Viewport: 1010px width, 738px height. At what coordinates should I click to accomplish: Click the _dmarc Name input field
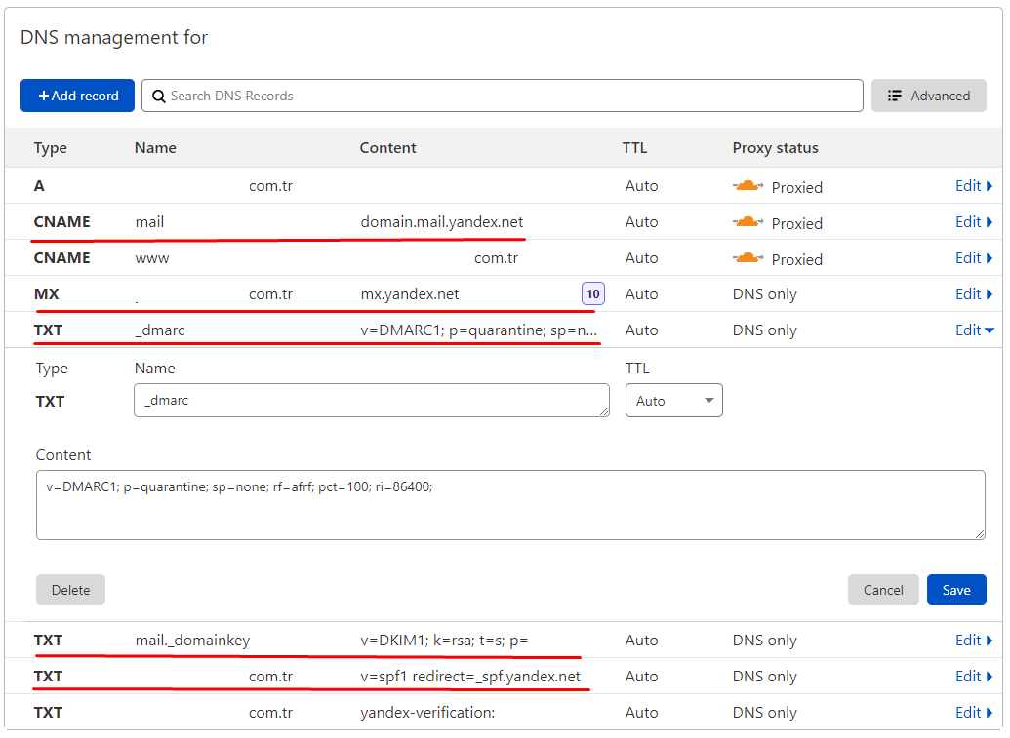click(372, 401)
